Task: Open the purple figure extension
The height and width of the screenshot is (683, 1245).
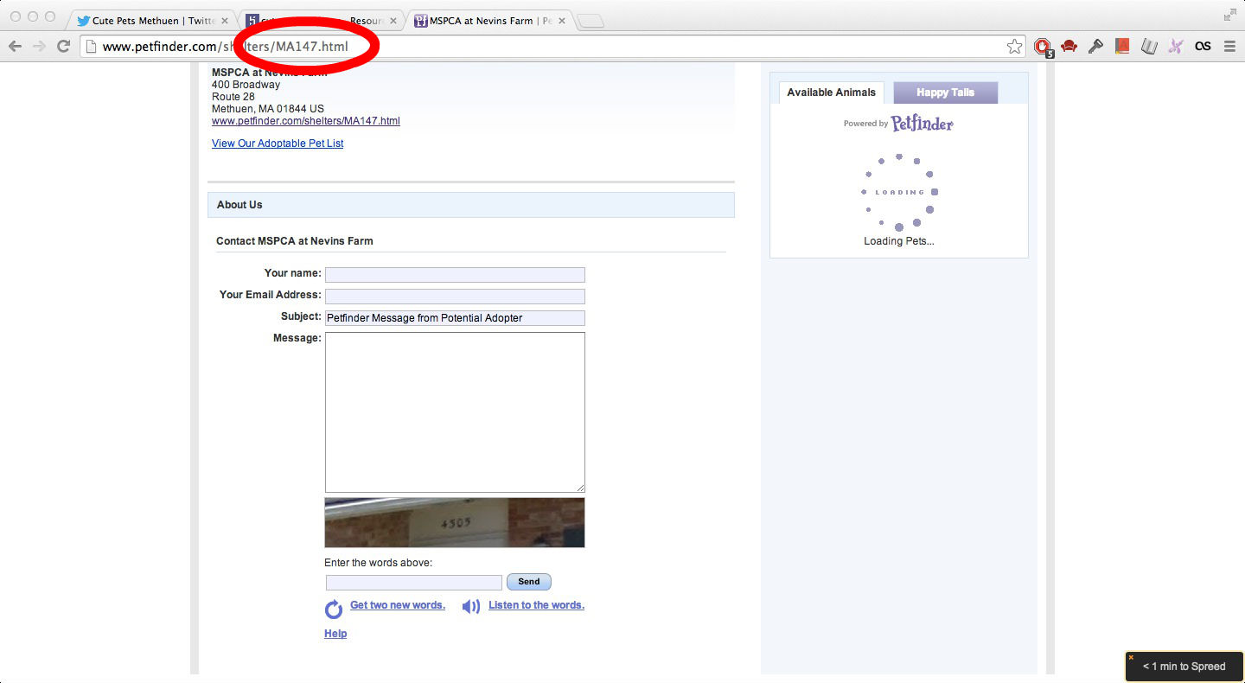Action: pos(1175,47)
